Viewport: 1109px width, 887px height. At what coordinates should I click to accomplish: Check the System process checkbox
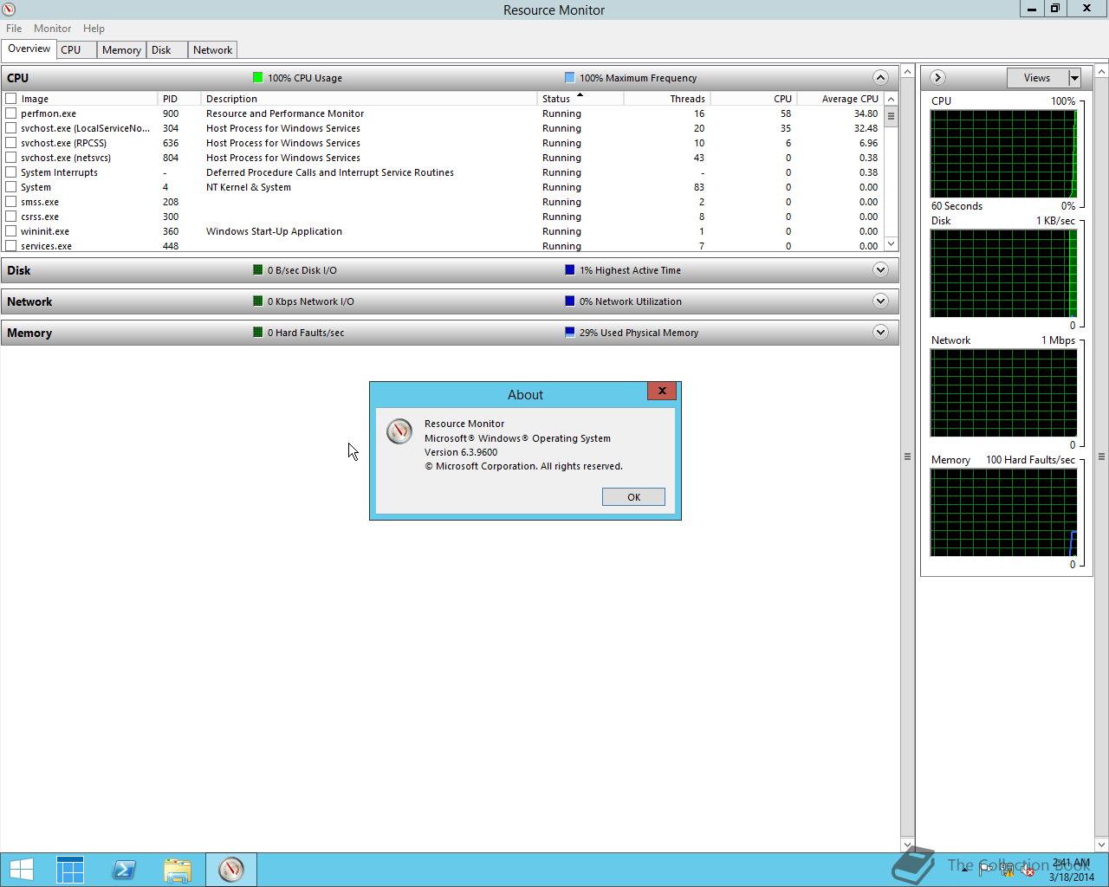[11, 187]
